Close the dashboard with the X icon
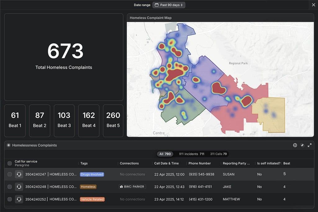The width and height of the screenshot is (318, 212). point(313,5)
